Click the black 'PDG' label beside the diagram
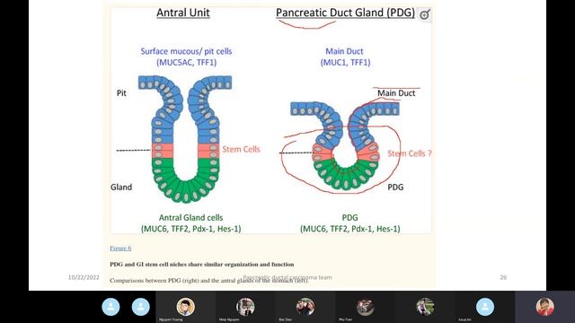 click(x=395, y=188)
